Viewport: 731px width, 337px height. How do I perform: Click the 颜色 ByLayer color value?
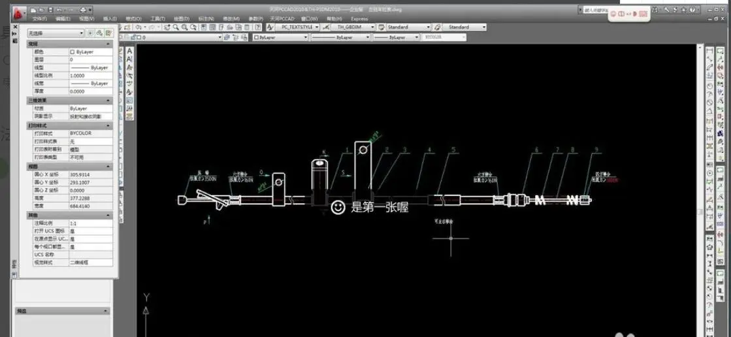pyautogui.click(x=91, y=52)
